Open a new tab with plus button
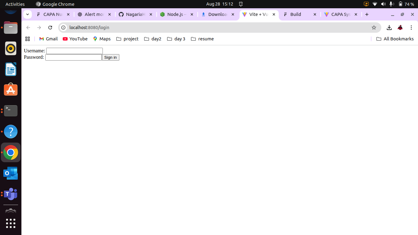 [x=367, y=14]
